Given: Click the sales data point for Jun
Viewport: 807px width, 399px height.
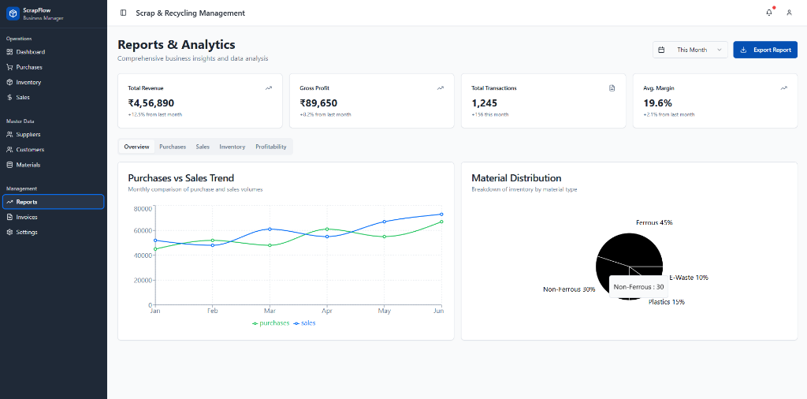Looking at the screenshot, I should coord(441,214).
